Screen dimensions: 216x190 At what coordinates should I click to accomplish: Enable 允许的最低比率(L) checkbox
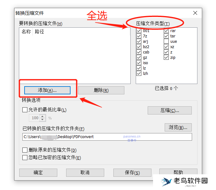[x=25, y=110]
